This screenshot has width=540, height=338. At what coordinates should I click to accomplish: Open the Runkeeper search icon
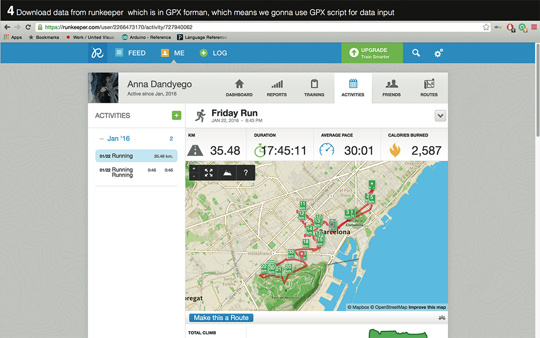coord(416,53)
